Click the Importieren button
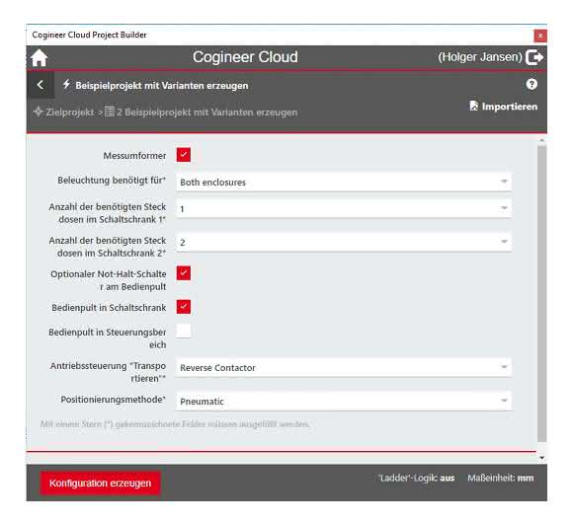 click(504, 107)
